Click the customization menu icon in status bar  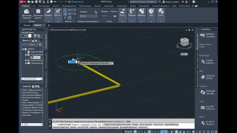(216, 132)
